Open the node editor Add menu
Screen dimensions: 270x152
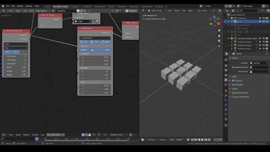tap(25, 11)
